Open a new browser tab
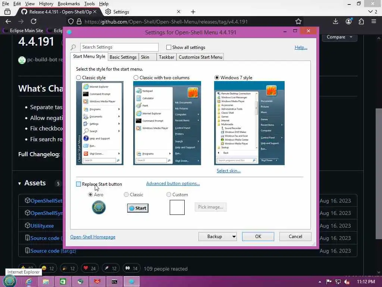This screenshot has height=287, width=382. (x=193, y=12)
